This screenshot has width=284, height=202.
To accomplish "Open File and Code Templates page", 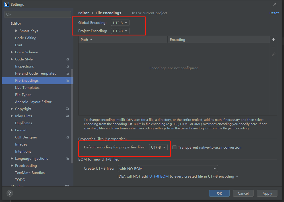I will pos(36,73).
